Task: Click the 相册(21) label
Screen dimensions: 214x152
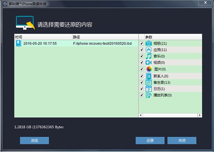Action: 160,43
